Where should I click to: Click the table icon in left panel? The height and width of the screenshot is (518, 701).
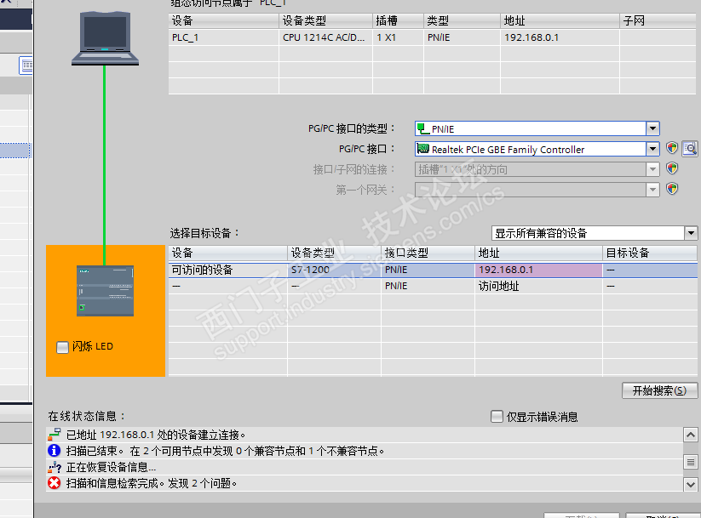pyautogui.click(x=26, y=65)
